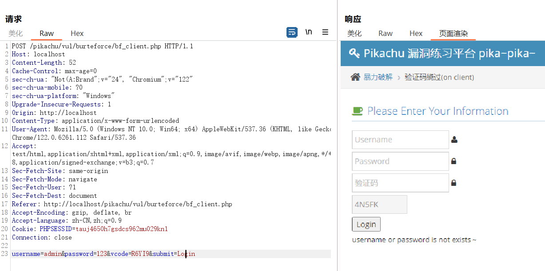Click the Accept-Language header line
Image resolution: width=545 pixels, height=271 pixels.
[x=67, y=220]
